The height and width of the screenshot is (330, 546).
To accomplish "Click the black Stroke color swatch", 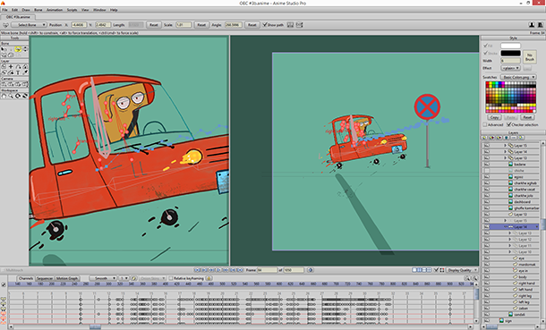I will 510,53.
